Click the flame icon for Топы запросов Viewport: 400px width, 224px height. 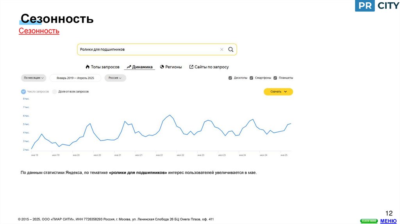tap(87, 67)
